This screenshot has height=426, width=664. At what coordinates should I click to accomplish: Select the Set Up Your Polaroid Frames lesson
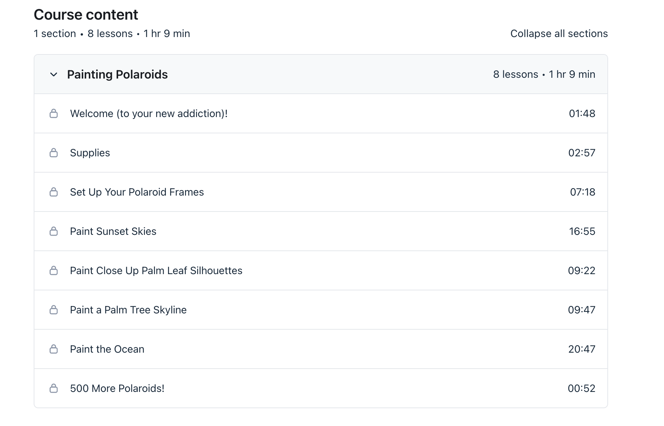coord(137,192)
